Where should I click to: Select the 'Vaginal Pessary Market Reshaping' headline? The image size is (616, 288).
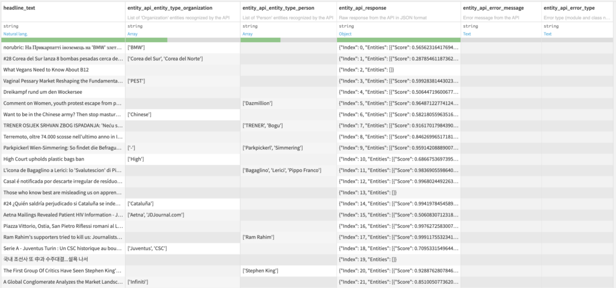pos(63,81)
